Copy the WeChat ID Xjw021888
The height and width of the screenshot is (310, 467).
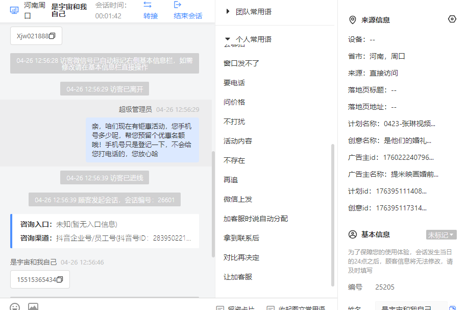tap(52, 36)
